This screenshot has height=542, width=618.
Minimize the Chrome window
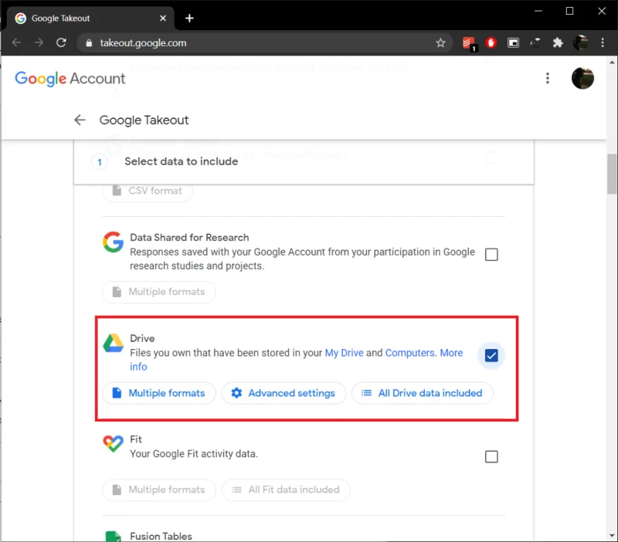[x=538, y=11]
